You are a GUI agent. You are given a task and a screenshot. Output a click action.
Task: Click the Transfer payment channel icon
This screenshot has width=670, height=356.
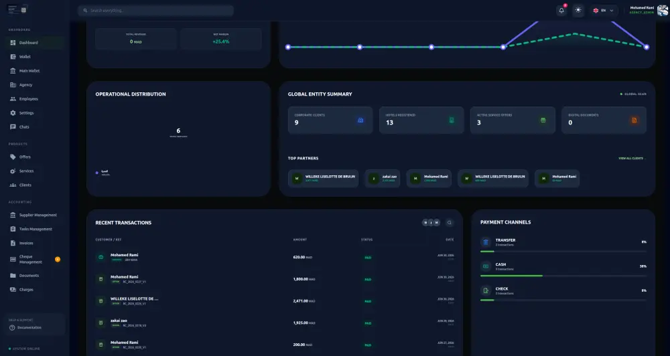486,242
